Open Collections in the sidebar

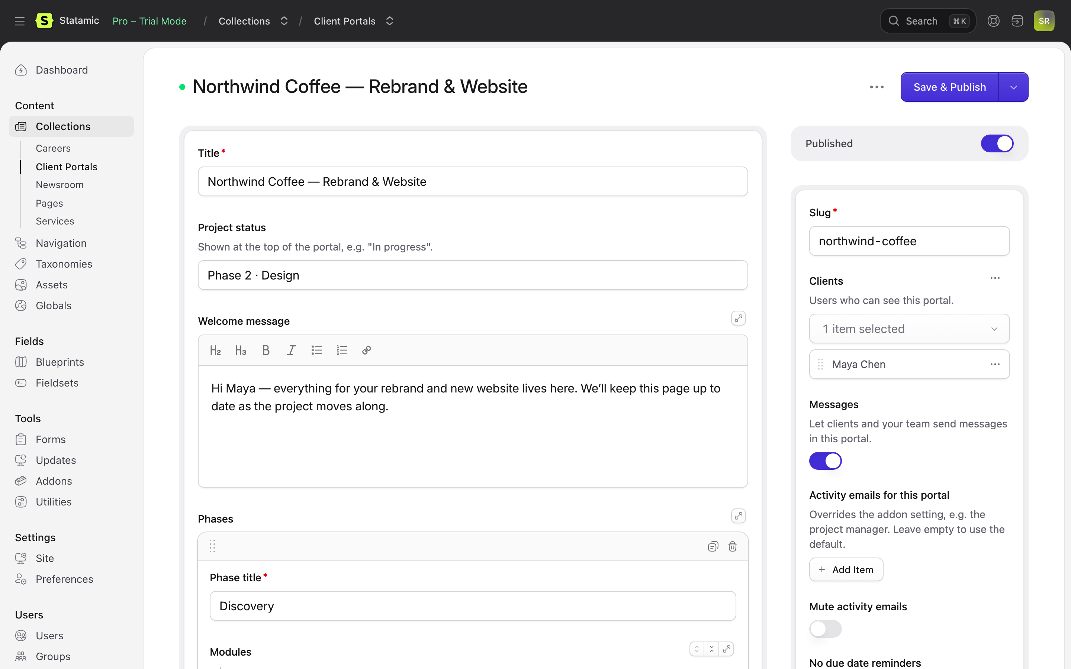click(x=71, y=126)
